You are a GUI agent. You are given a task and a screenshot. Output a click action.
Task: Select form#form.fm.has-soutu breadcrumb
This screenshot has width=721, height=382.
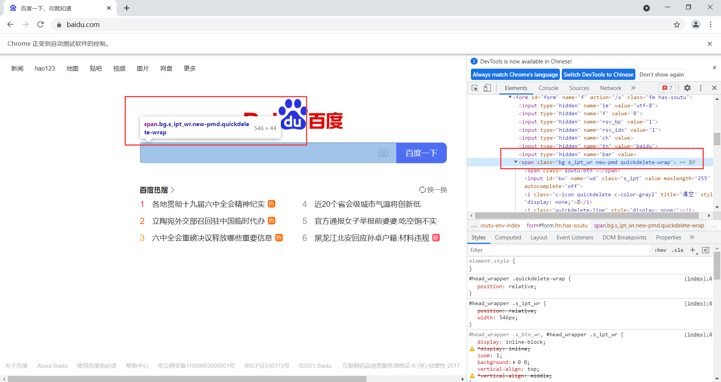click(557, 226)
